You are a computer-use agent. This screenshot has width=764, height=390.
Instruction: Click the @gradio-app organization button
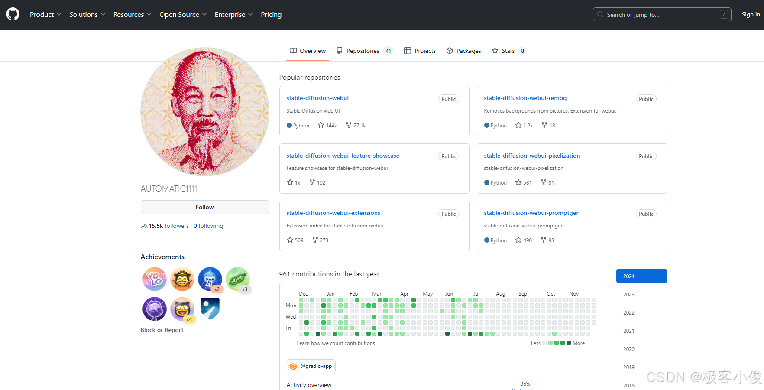tap(311, 366)
